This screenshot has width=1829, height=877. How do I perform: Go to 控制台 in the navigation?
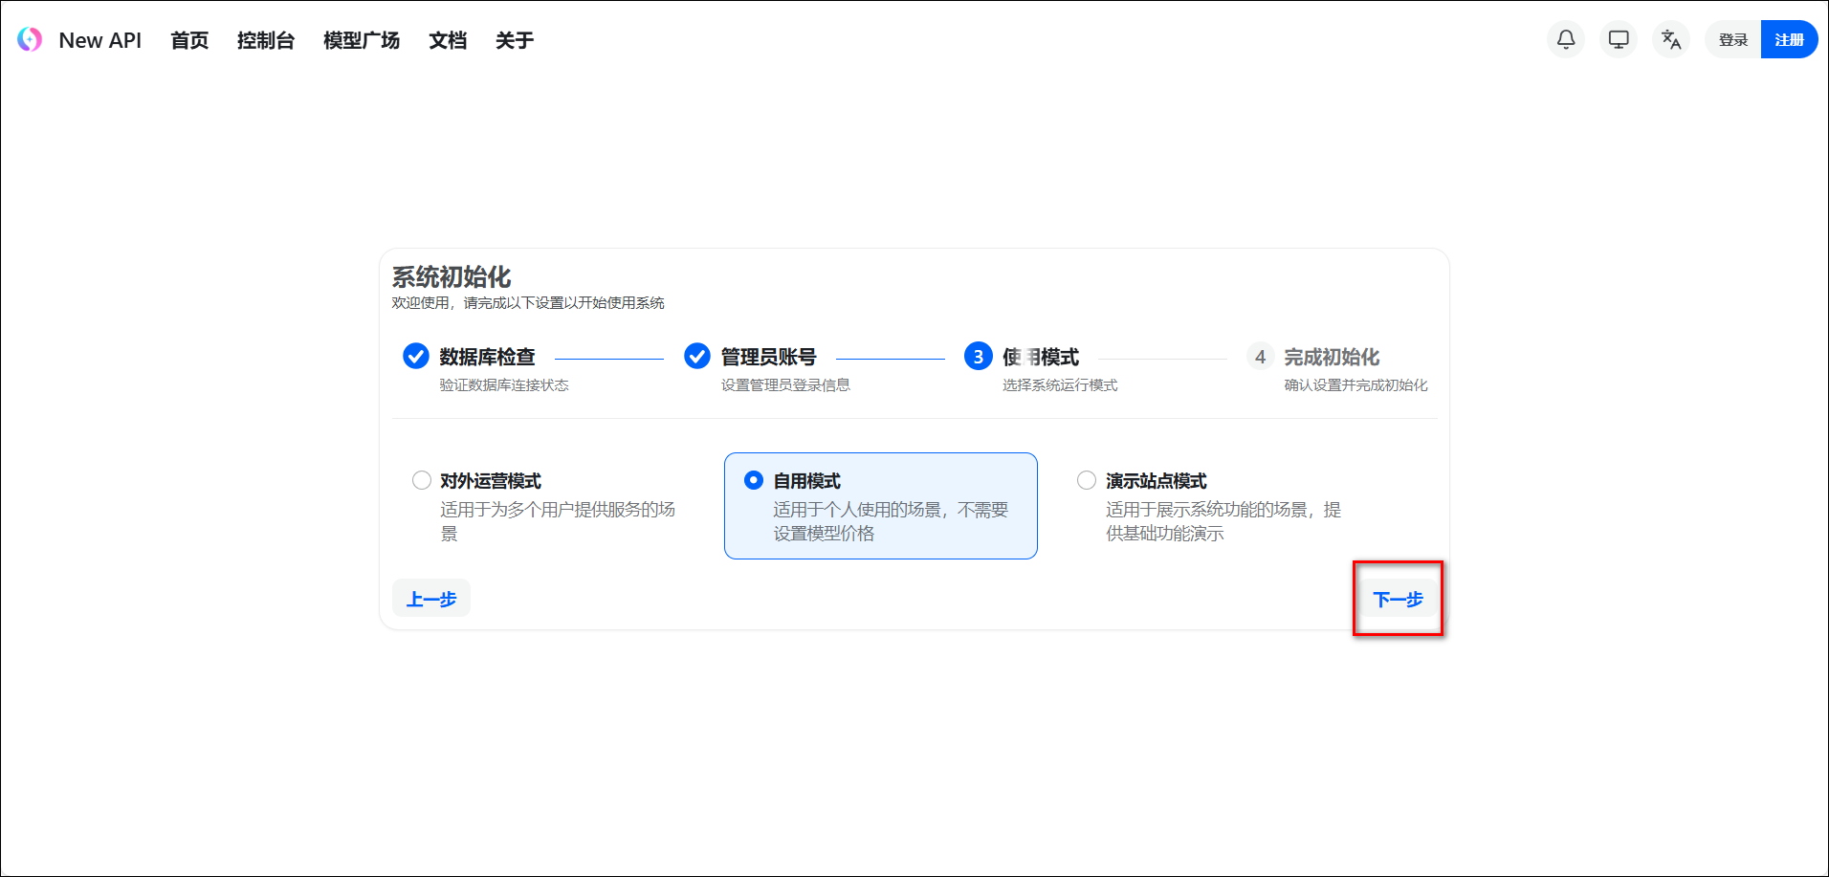tap(266, 40)
